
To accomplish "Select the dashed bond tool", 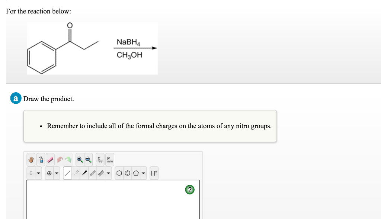I will [x=76, y=173].
